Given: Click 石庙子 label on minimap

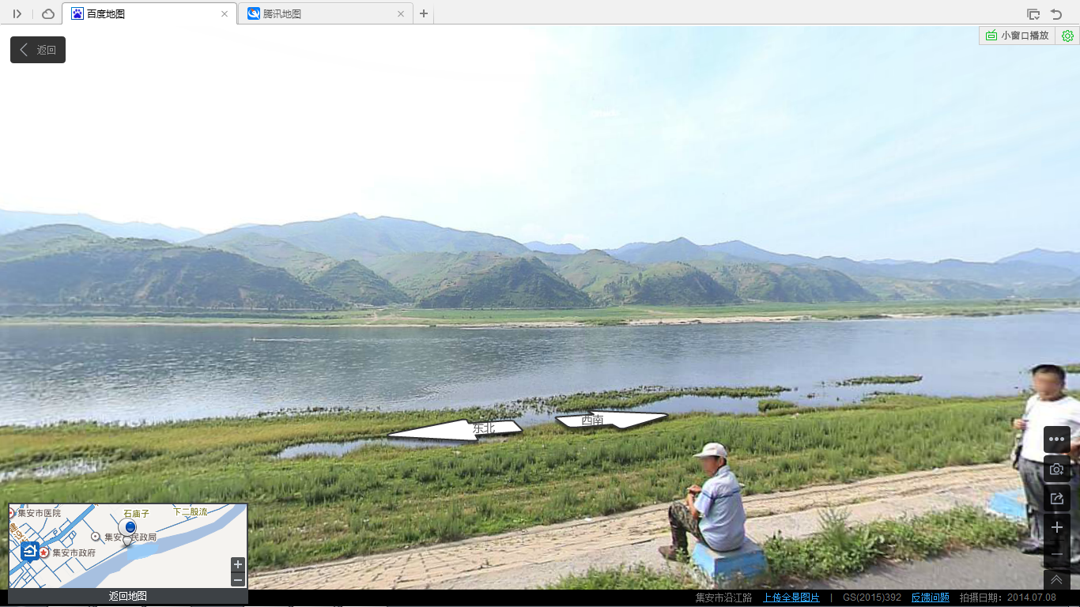Looking at the screenshot, I should [x=136, y=514].
